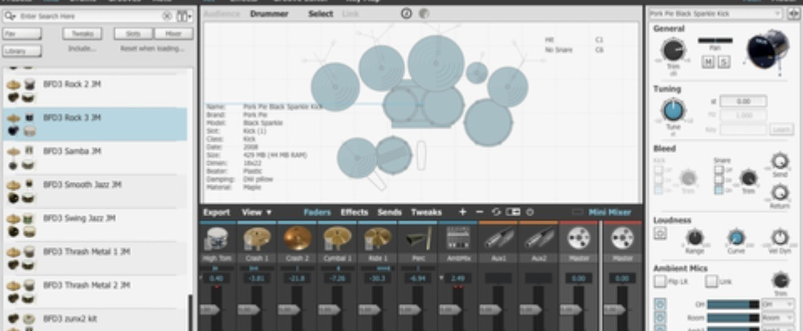Screen dimensions: 803x331
Task: Toggle the Room ambient mic power button
Action: click(660, 318)
